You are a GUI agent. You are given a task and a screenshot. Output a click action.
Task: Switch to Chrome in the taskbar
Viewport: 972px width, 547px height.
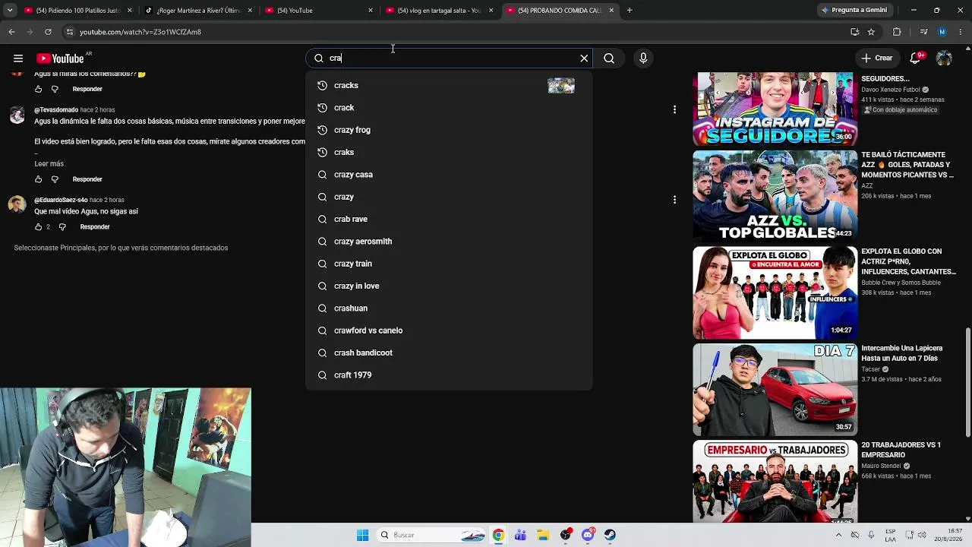(498, 535)
